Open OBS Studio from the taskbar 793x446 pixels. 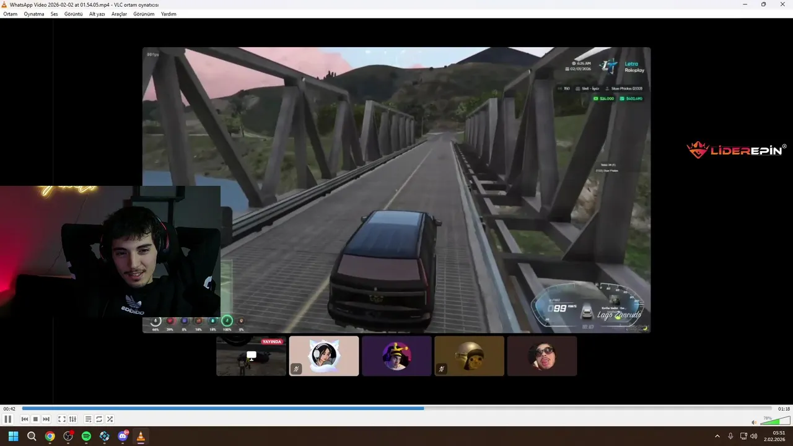pyautogui.click(x=68, y=436)
